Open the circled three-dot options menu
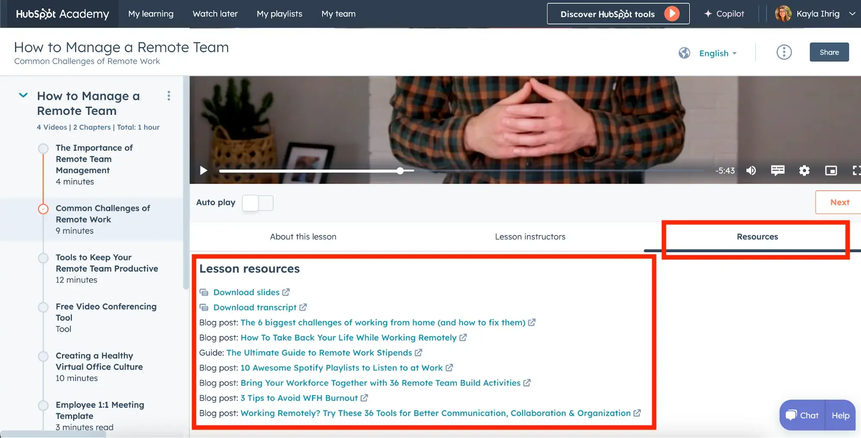Viewport: 861px width, 438px height. [x=784, y=52]
